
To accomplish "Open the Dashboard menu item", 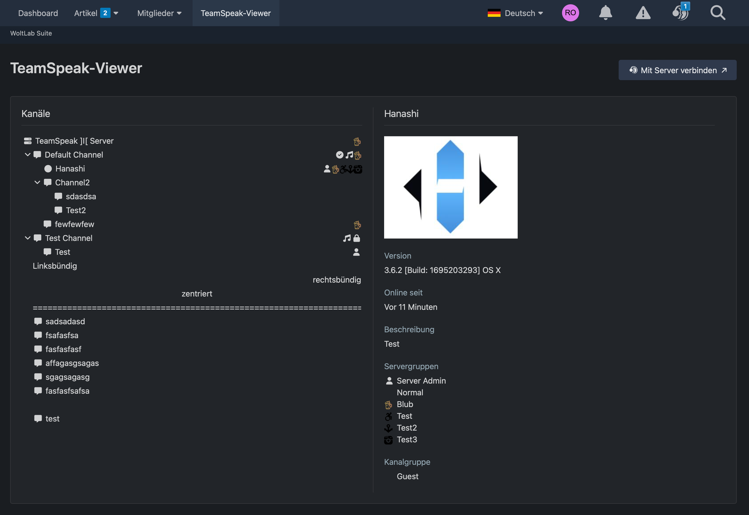I will (x=38, y=13).
